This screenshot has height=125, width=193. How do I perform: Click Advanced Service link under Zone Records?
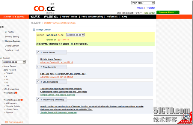point(57,77)
